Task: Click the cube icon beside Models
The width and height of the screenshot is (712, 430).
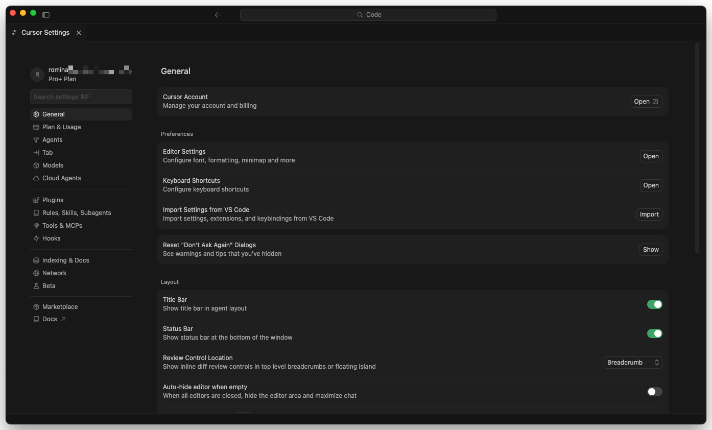Action: pos(36,165)
